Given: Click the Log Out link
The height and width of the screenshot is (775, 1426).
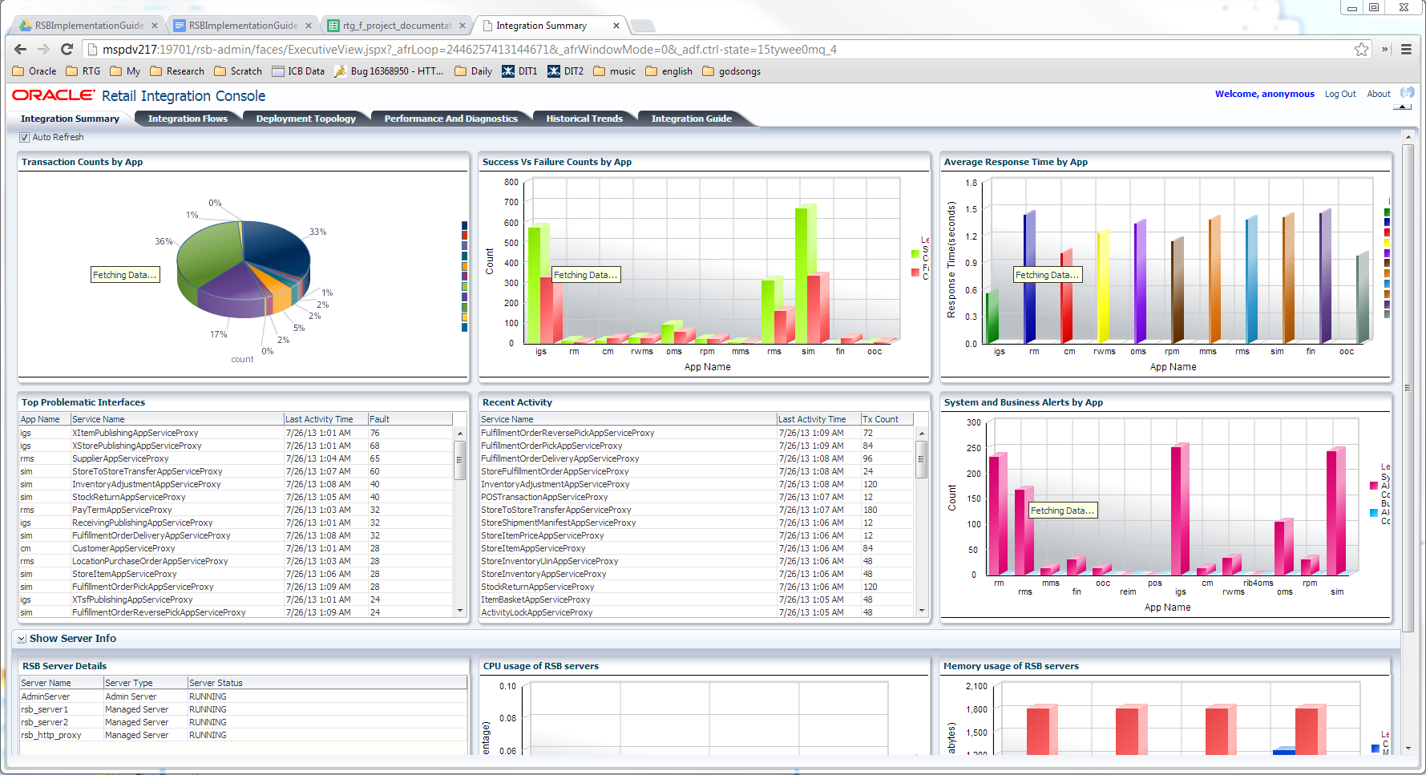Looking at the screenshot, I should 1340,94.
